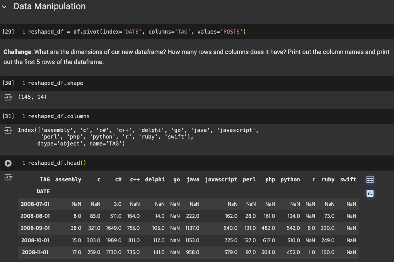The height and width of the screenshot is (262, 394).
Task: Focus the reshaped_df.shape code cell
Action: coord(193,83)
